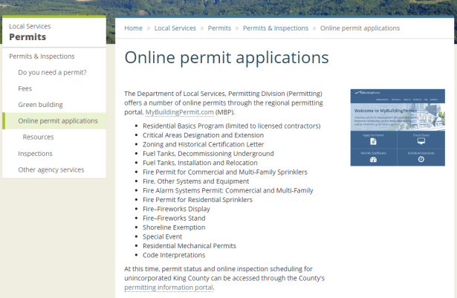Screen dimensions: 457x298
Task: Follow the permitting information portal link
Action: (169, 287)
